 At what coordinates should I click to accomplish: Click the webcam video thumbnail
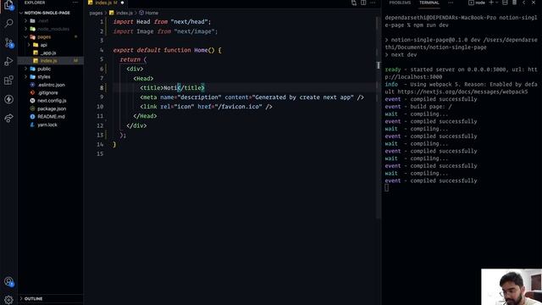[x=512, y=287]
